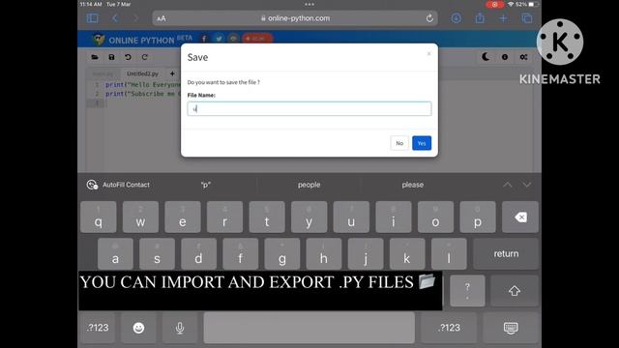The width and height of the screenshot is (619, 348).
Task: Tap the backspace delete key
Action: [x=520, y=217]
